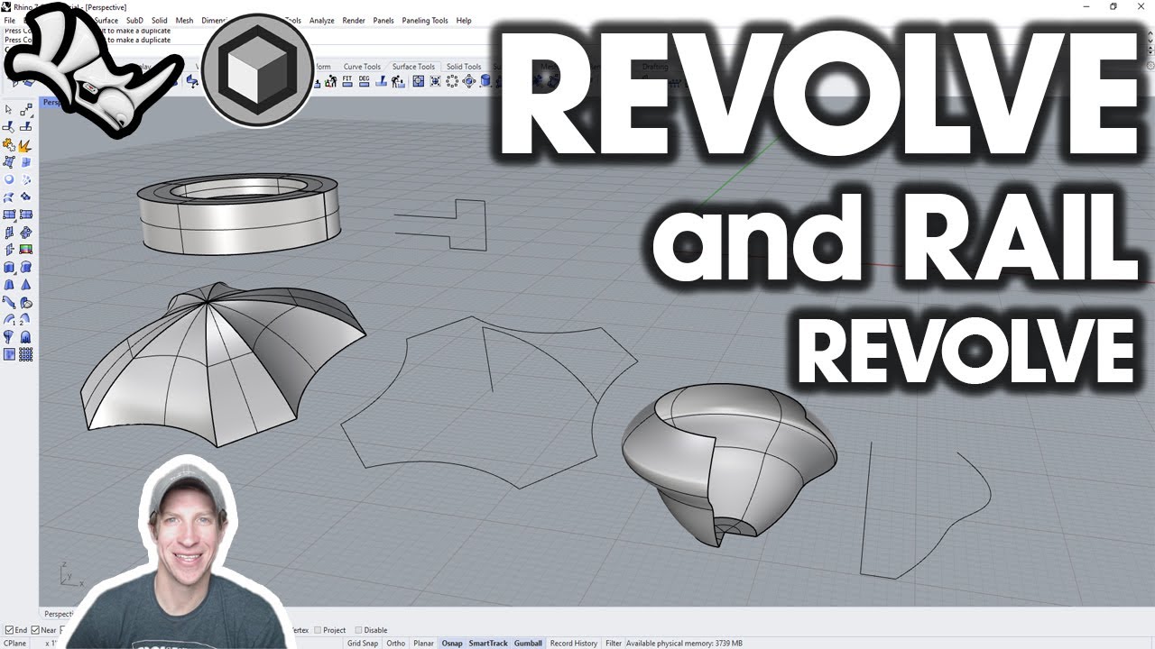Click the white sphere icon in sidebar
The image size is (1155, 649).
[8, 178]
